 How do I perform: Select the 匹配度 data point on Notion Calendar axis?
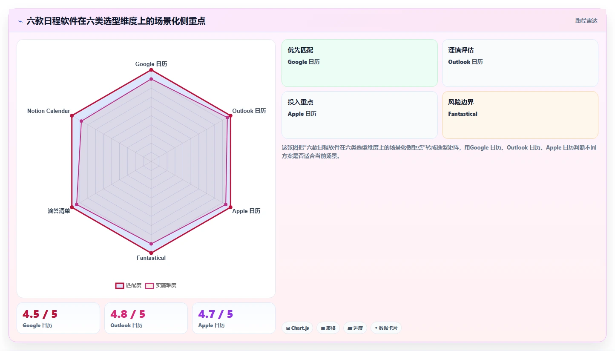pyautogui.click(x=72, y=115)
